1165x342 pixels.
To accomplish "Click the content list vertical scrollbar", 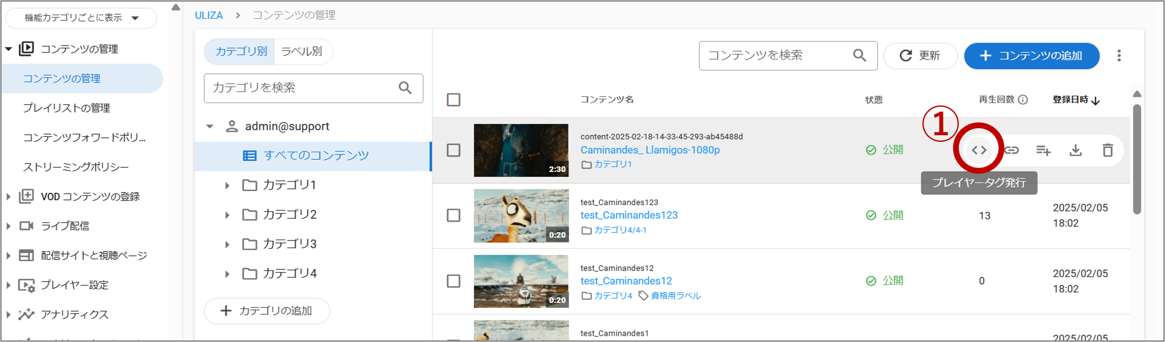I will coord(1137,159).
